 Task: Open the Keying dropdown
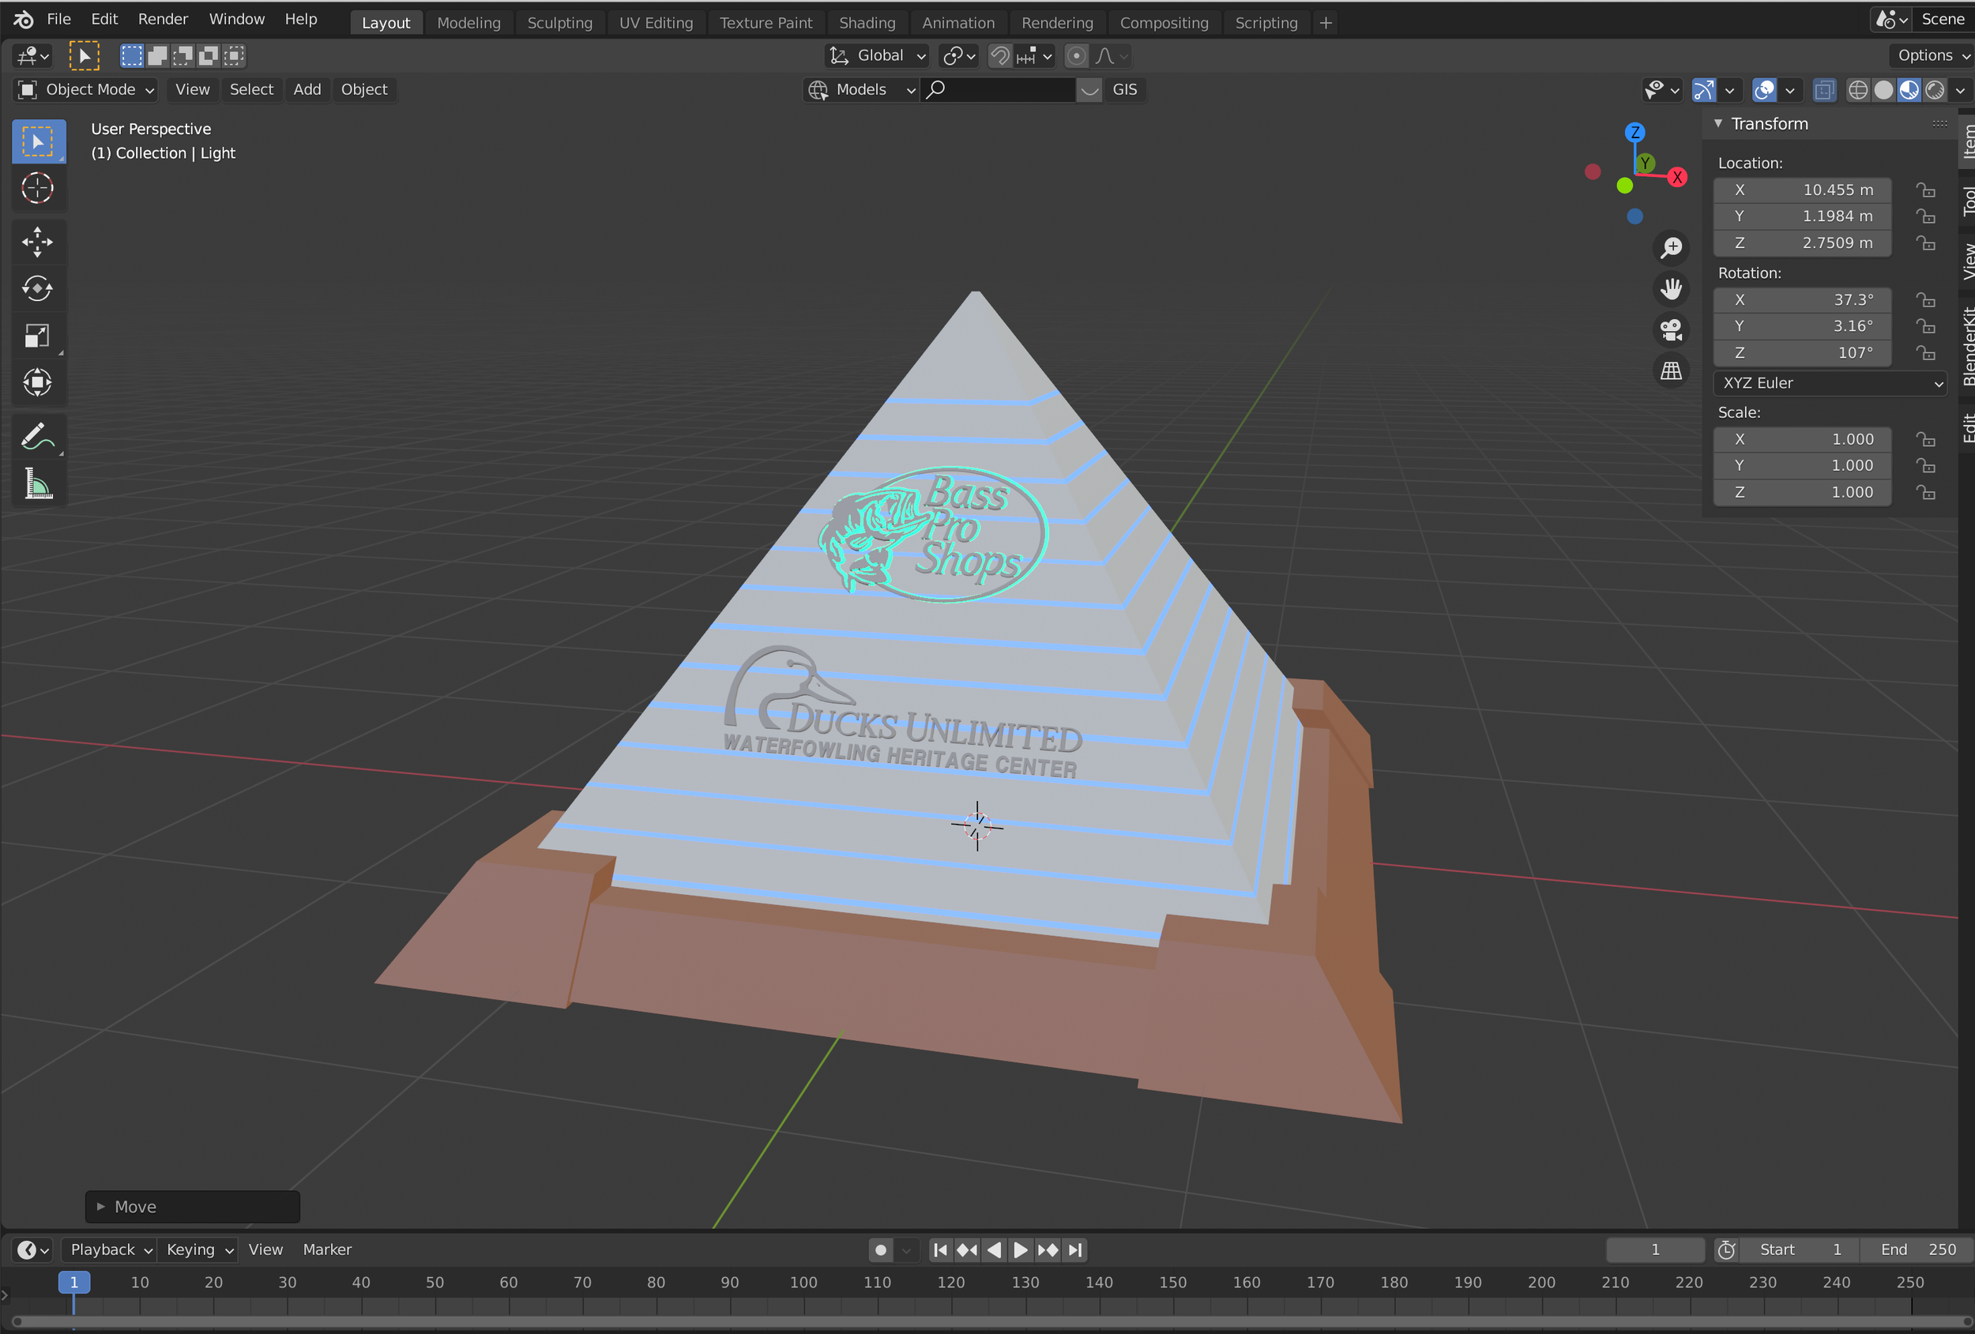click(x=200, y=1249)
